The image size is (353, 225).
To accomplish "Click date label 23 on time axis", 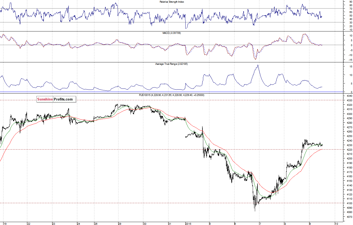I will (53, 224).
